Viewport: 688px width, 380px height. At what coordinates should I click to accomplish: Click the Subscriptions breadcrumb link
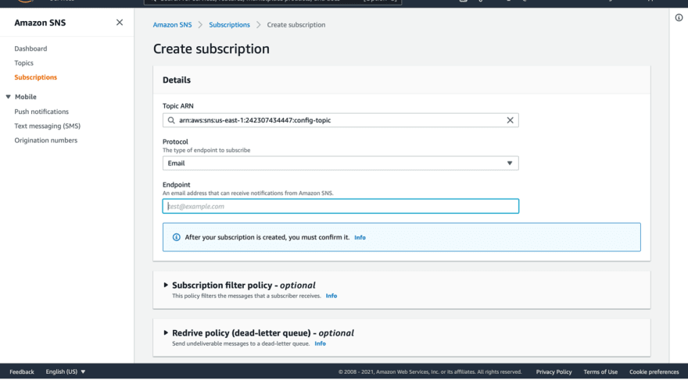[230, 25]
